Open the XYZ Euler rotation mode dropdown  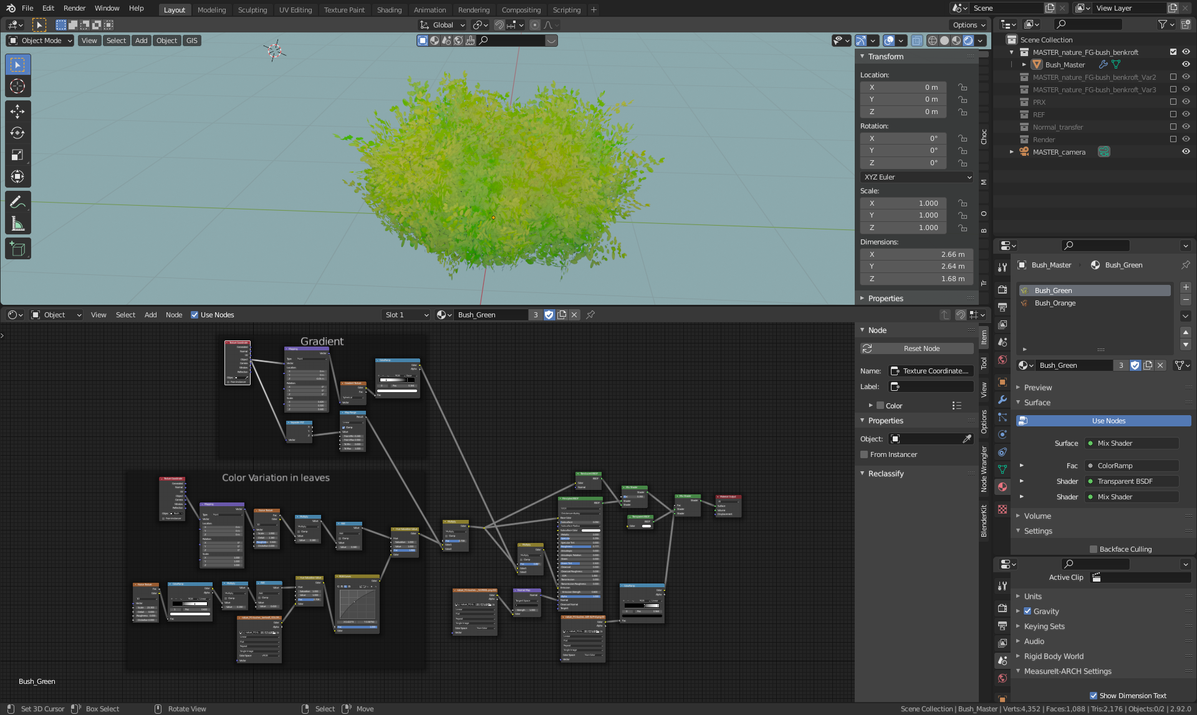(916, 177)
